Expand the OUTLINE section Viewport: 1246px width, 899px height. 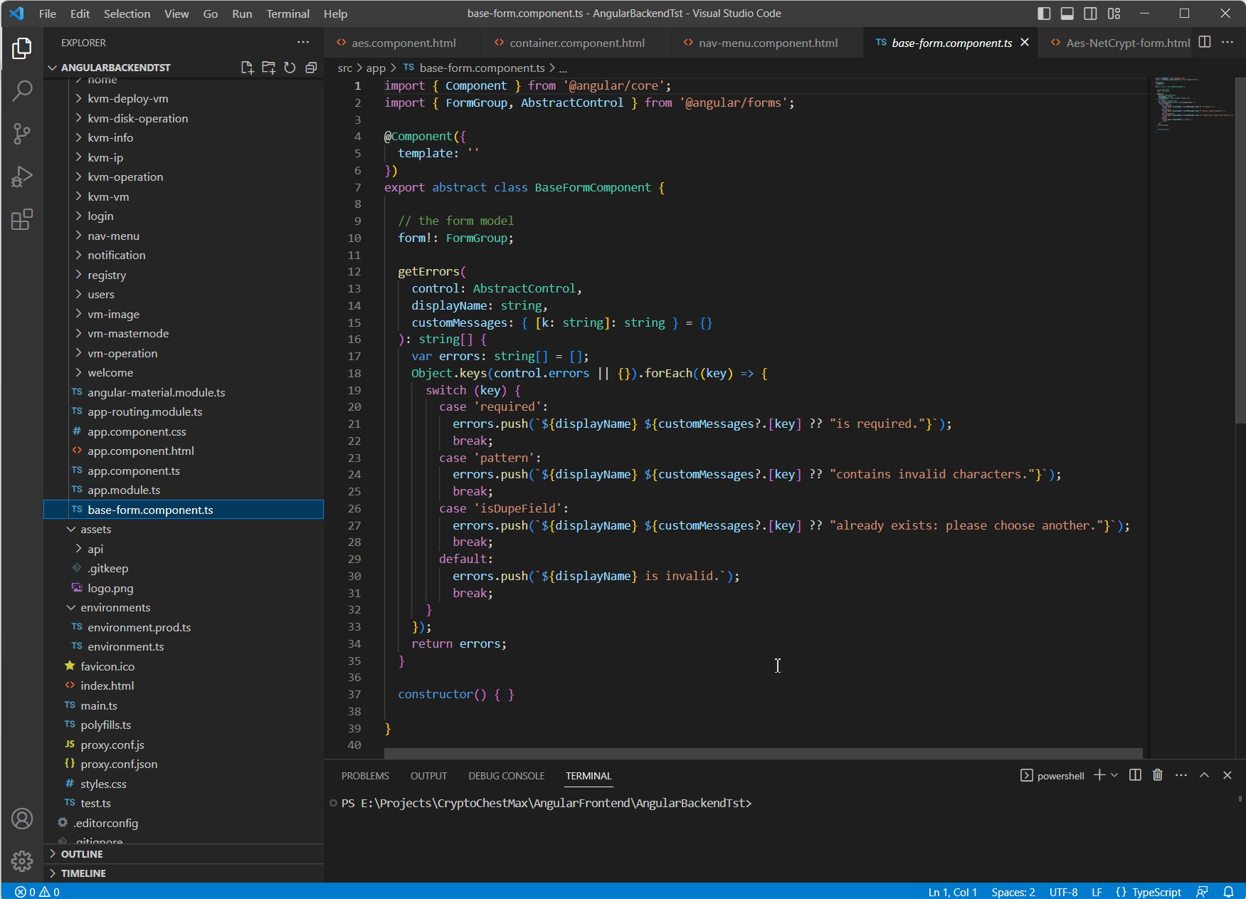pyautogui.click(x=82, y=854)
